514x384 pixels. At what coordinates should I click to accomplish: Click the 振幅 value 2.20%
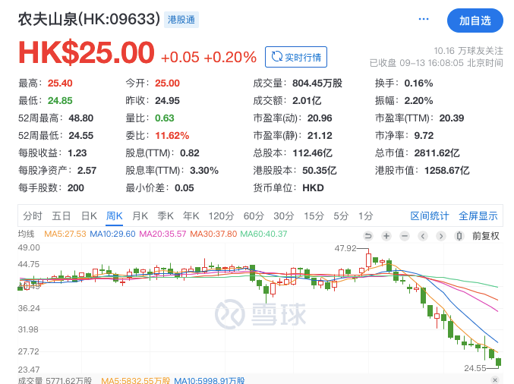coord(418,101)
